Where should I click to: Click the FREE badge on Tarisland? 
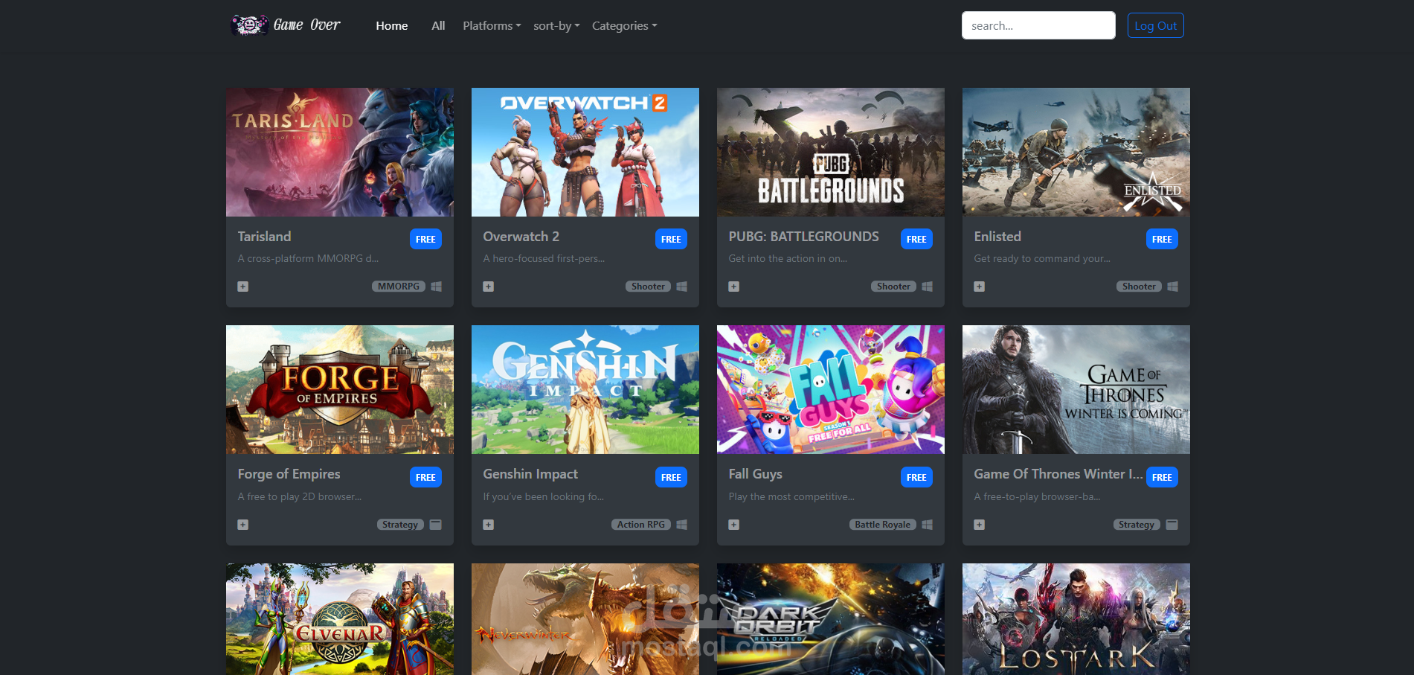425,239
